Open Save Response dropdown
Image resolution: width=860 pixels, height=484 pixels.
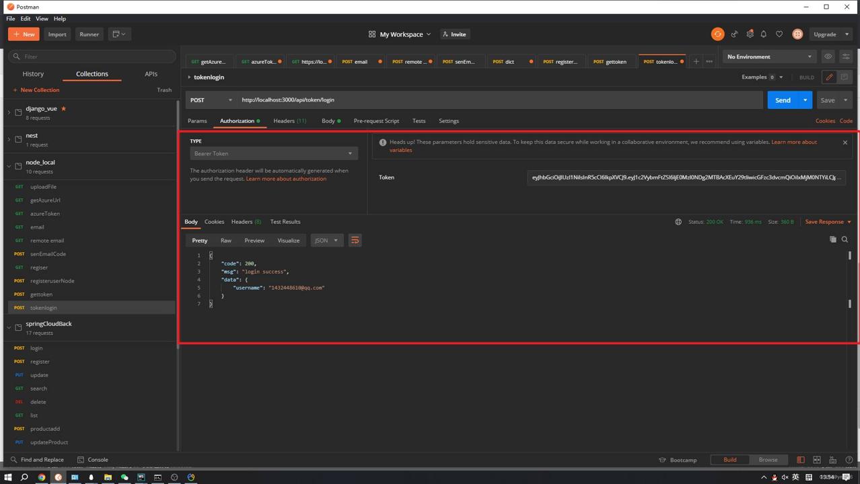coord(828,222)
